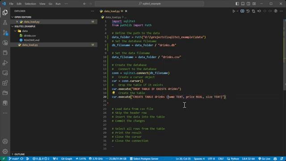
Task: Toggle primary side bar visibility
Action: coord(237,4)
